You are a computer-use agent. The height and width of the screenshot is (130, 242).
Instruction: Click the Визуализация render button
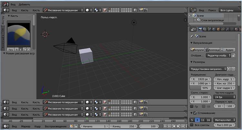tap(197, 50)
